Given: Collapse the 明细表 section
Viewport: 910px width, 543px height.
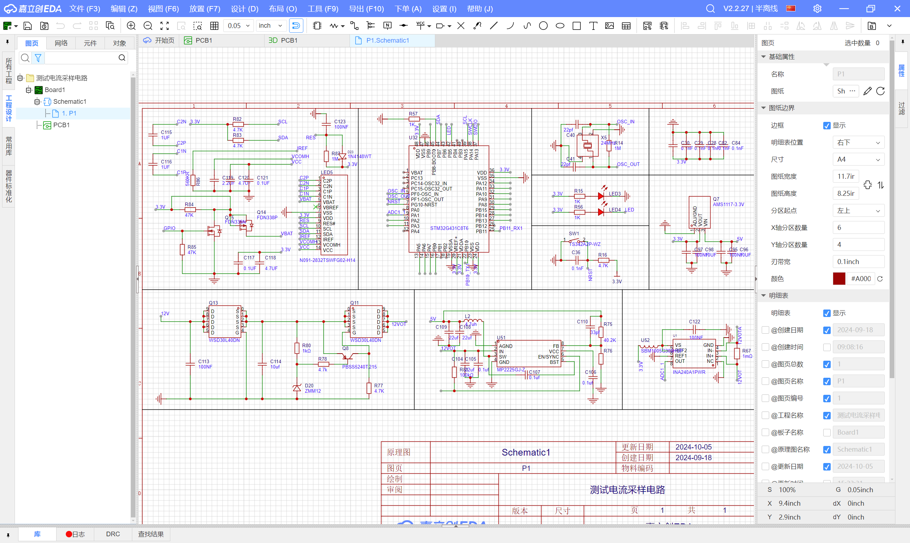Looking at the screenshot, I should pos(763,296).
